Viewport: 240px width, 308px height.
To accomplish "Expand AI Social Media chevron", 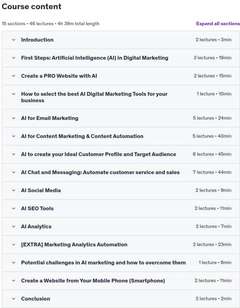I will (14, 190).
